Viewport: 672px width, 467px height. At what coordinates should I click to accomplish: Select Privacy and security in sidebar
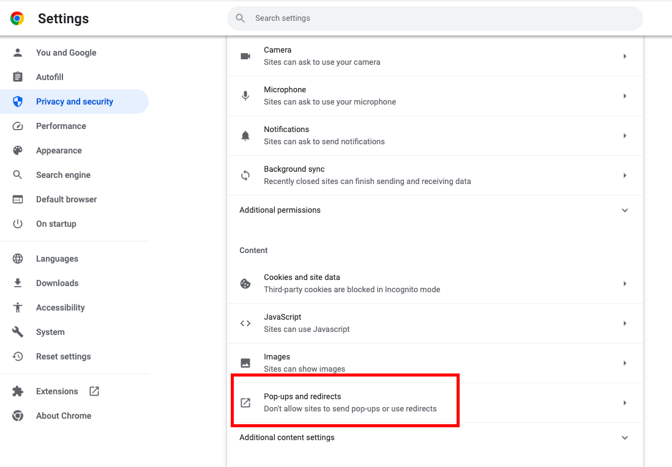pyautogui.click(x=74, y=101)
